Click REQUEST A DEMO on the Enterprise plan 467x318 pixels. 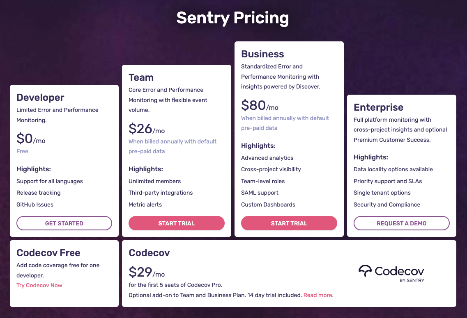click(401, 223)
